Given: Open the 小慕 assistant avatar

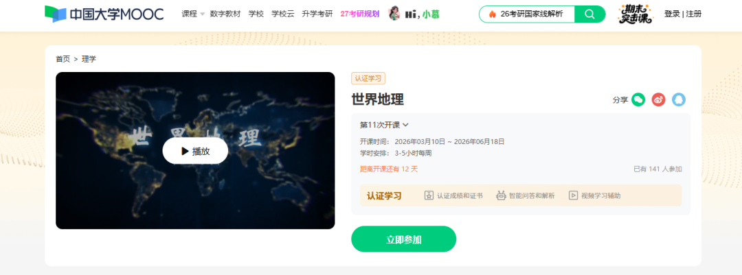Looking at the screenshot, I should [394, 14].
